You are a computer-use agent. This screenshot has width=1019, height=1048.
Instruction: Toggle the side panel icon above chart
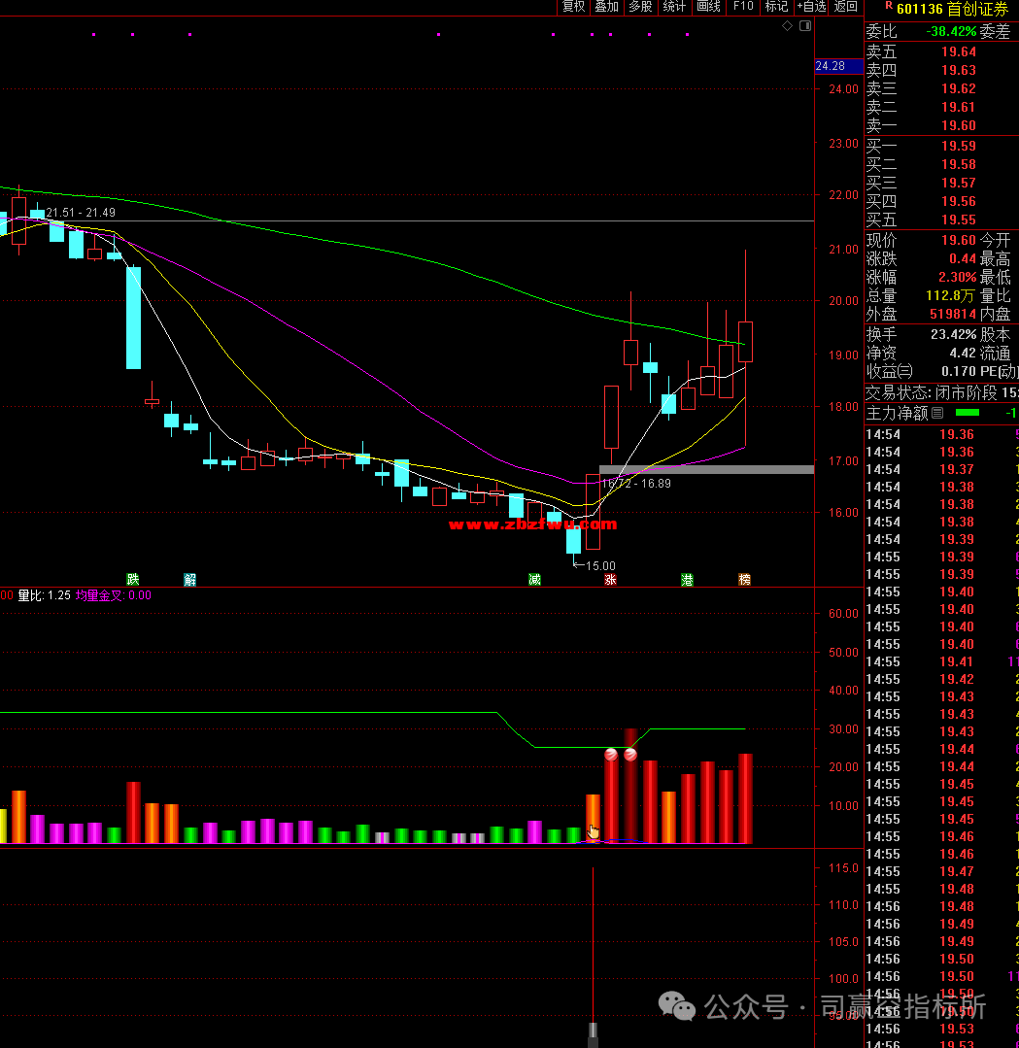tap(805, 25)
